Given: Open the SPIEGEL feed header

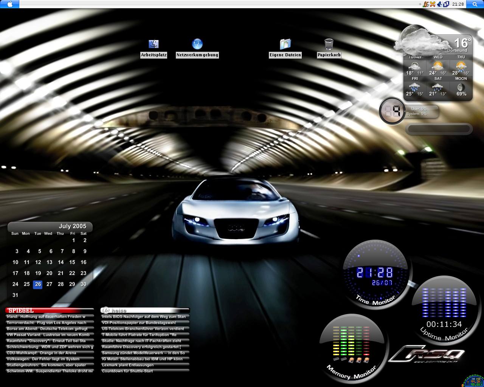Looking at the screenshot, I should point(50,311).
